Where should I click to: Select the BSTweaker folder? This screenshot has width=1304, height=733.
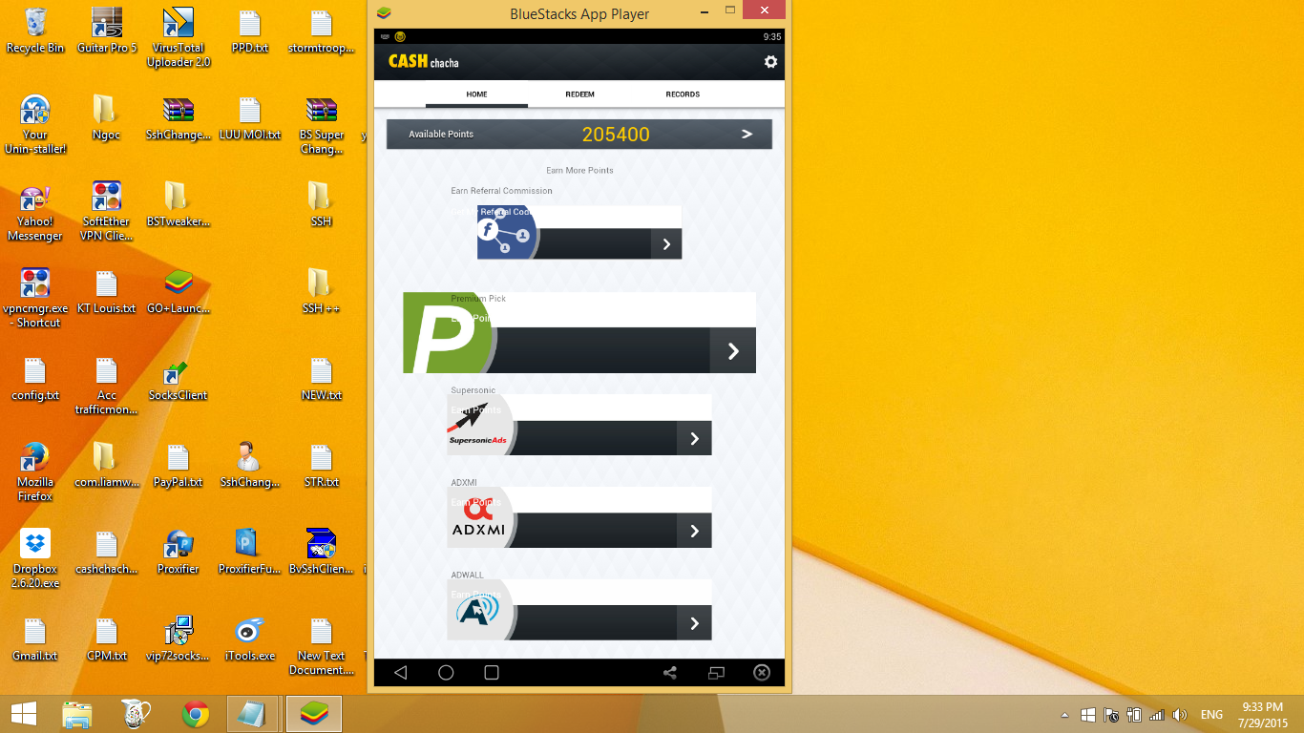tap(179, 204)
